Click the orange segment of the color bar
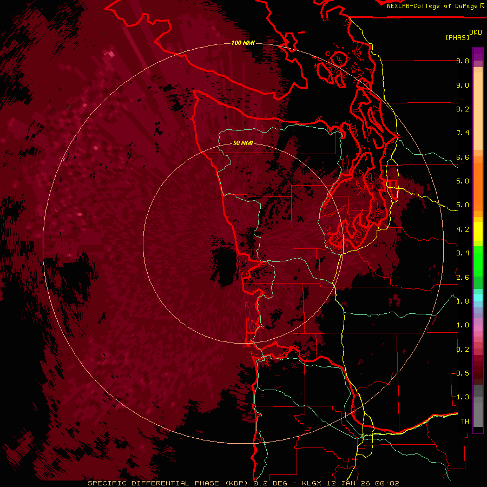Viewport: 487px width, 487px height. point(478,186)
